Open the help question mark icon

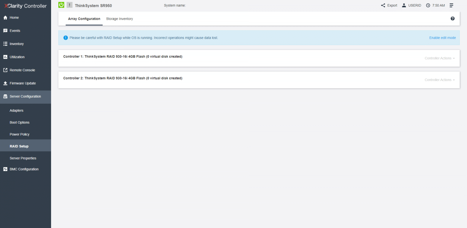pos(452,18)
